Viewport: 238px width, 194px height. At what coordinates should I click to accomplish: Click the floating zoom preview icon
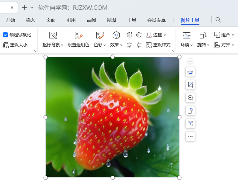click(x=190, y=98)
